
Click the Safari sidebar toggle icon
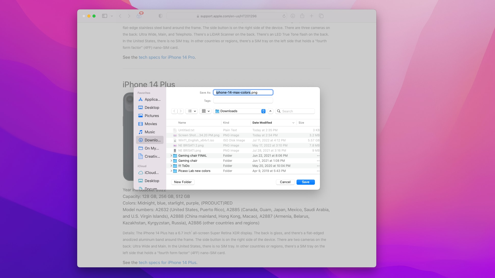coord(104,16)
